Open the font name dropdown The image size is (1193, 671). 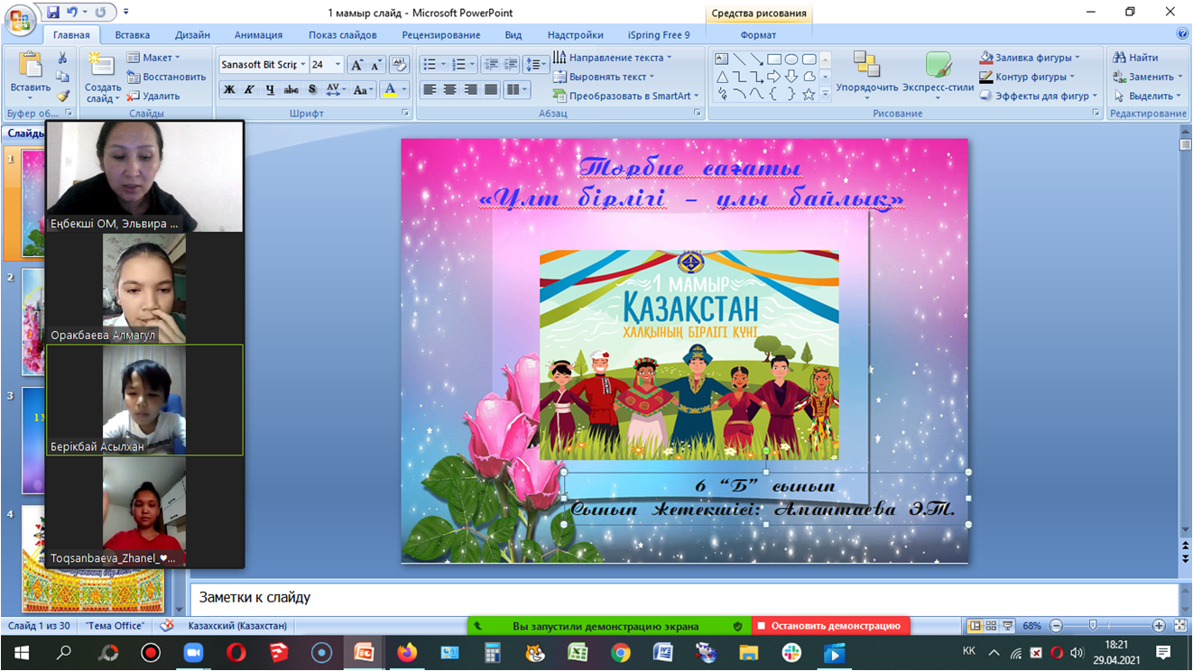tap(303, 65)
